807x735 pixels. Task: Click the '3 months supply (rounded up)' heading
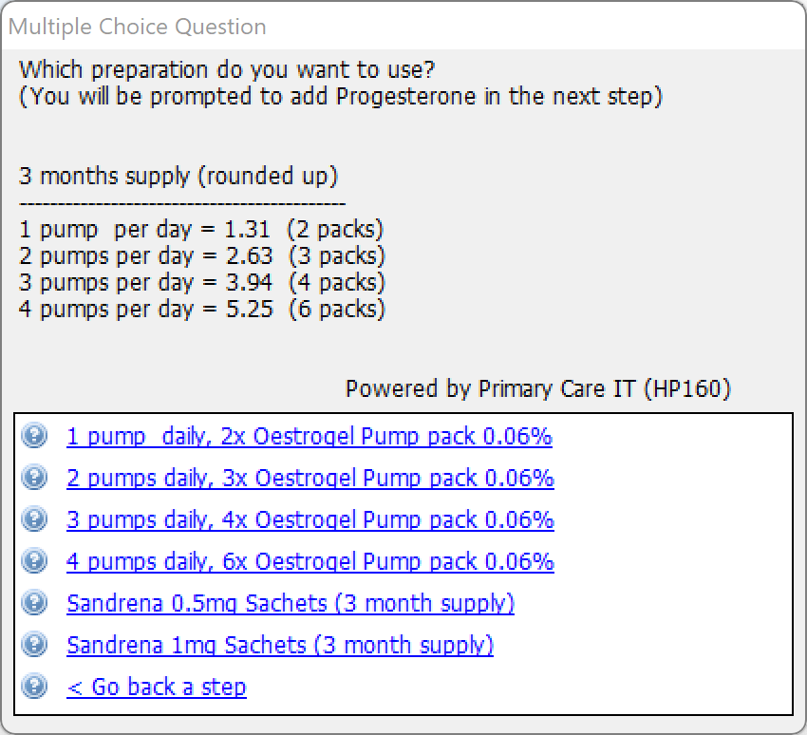178,177
